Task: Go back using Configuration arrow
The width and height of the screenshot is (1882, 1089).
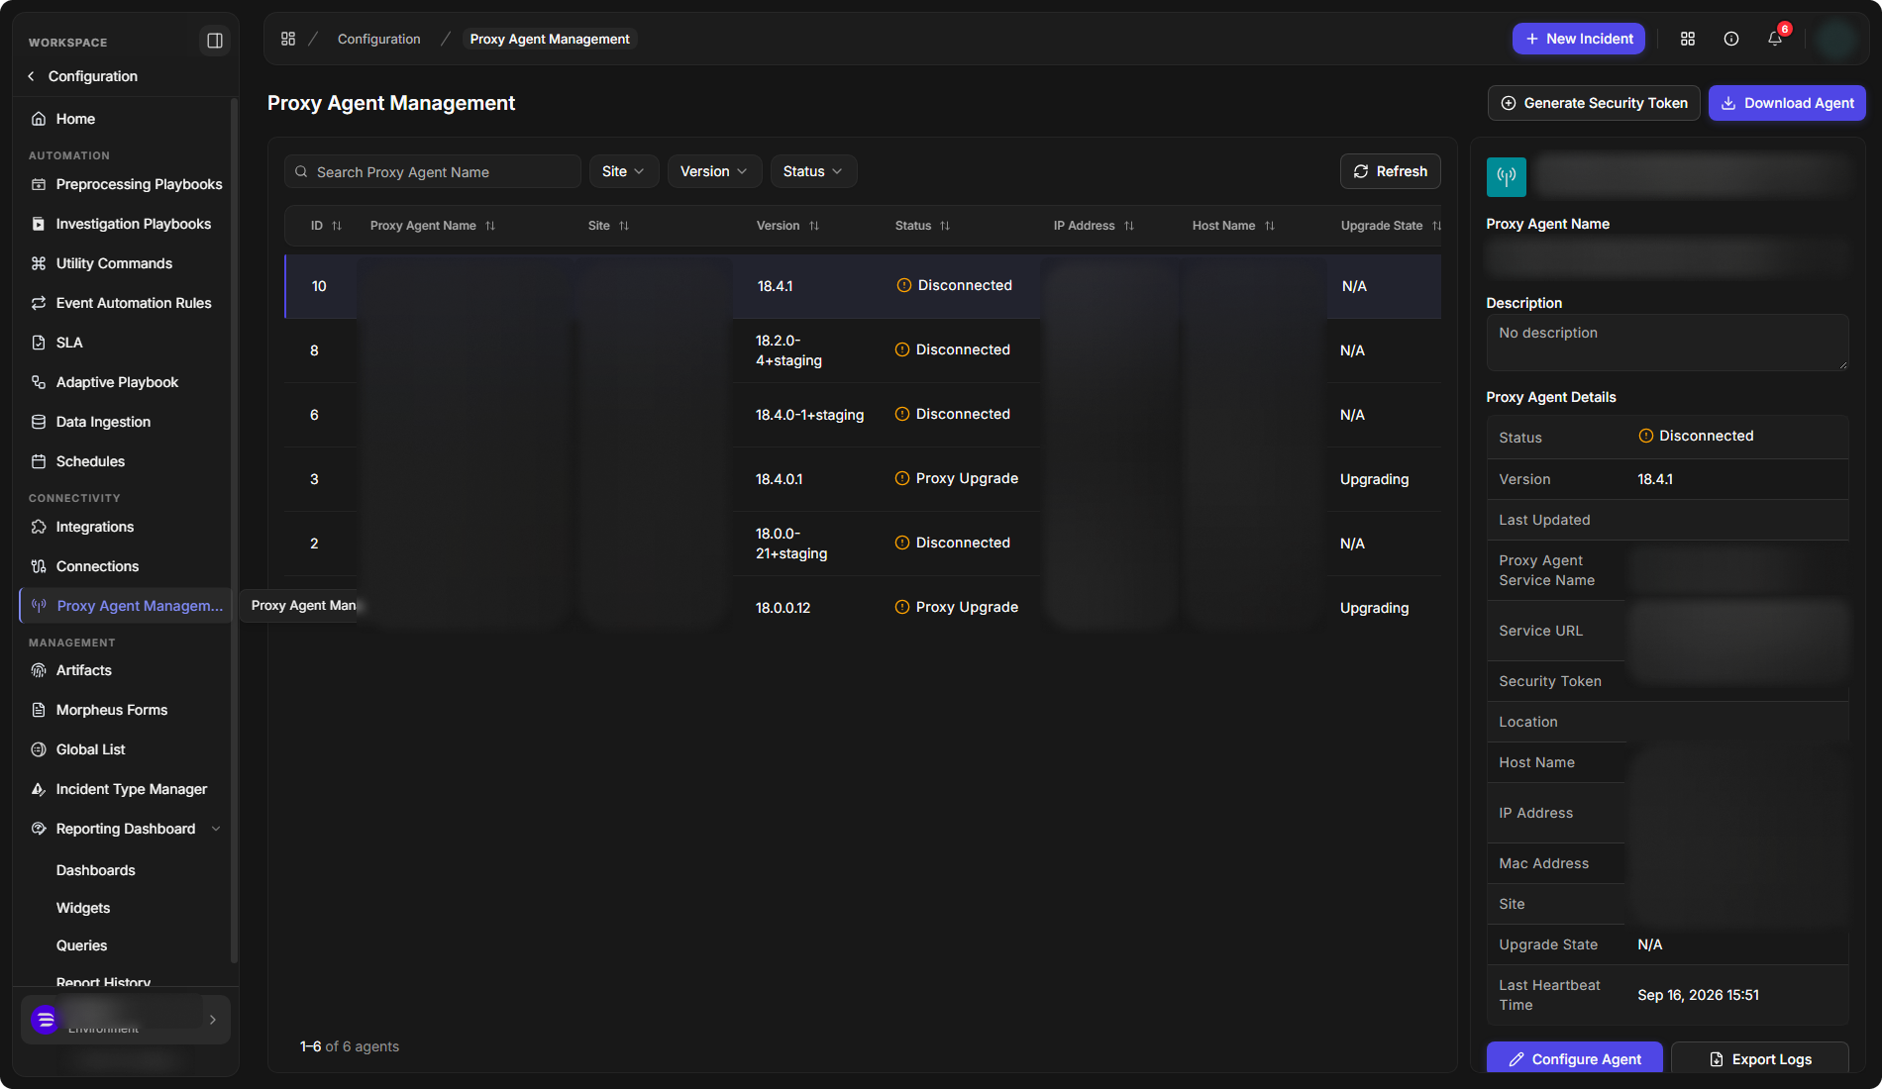Action: pyautogui.click(x=32, y=76)
